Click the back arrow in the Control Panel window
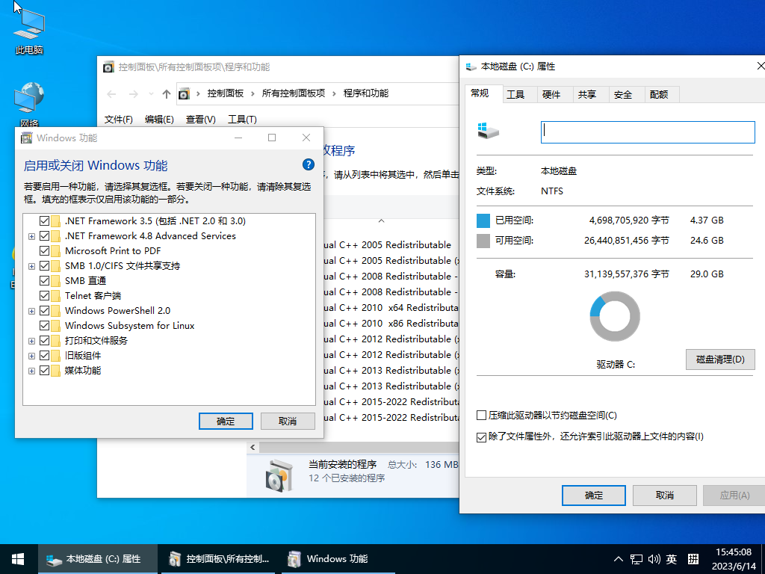The image size is (765, 574). [111, 93]
